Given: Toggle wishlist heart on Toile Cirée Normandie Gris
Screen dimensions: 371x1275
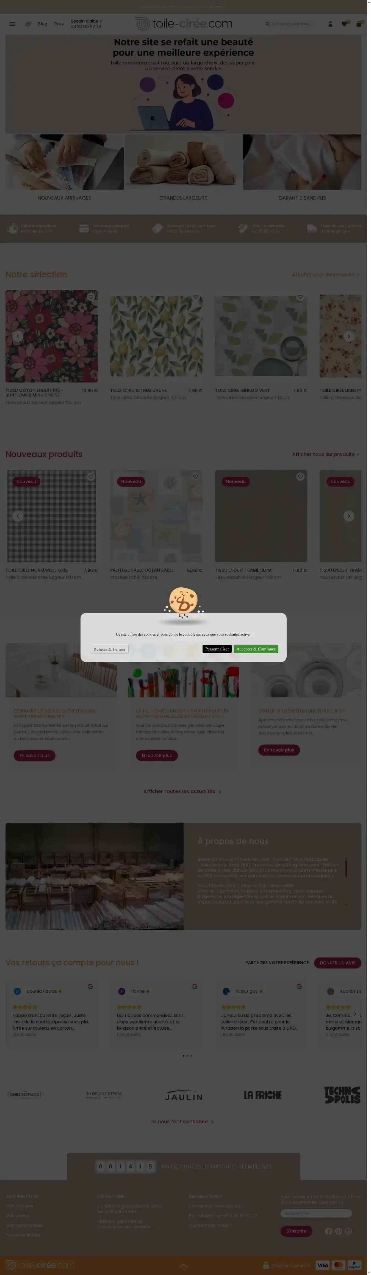Looking at the screenshot, I should 91,476.
